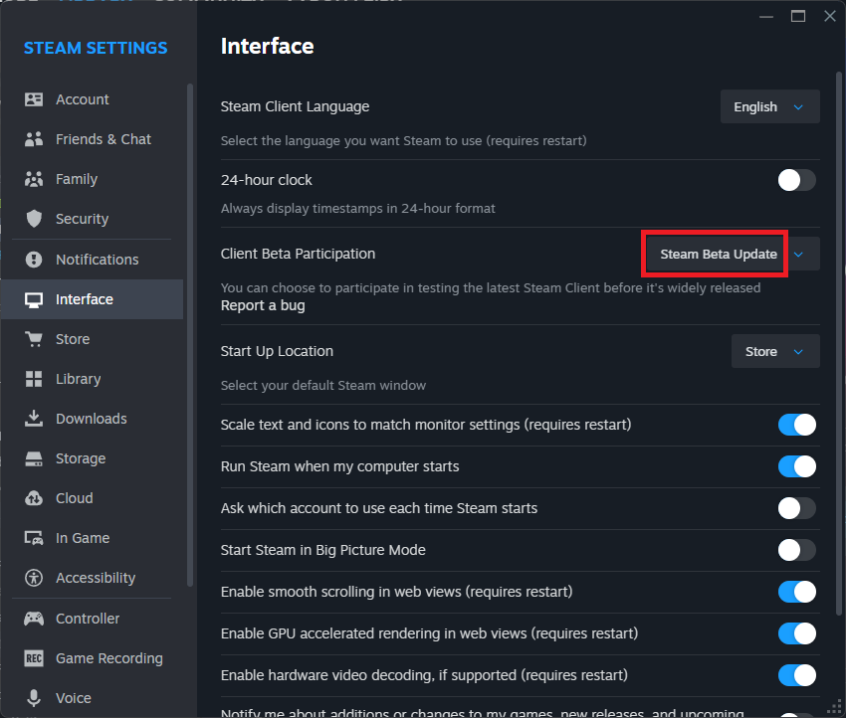Click the In Game overlay icon
The image size is (846, 718).
[34, 538]
